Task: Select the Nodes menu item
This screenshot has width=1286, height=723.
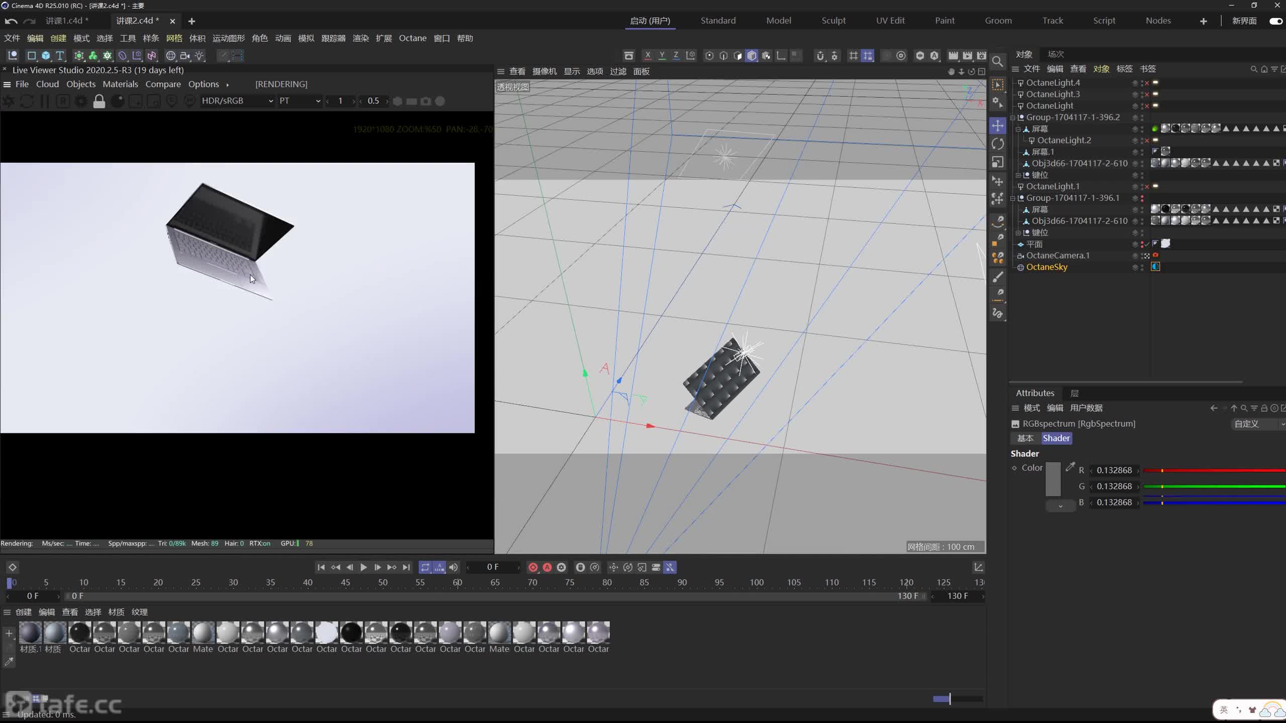Action: [1158, 20]
